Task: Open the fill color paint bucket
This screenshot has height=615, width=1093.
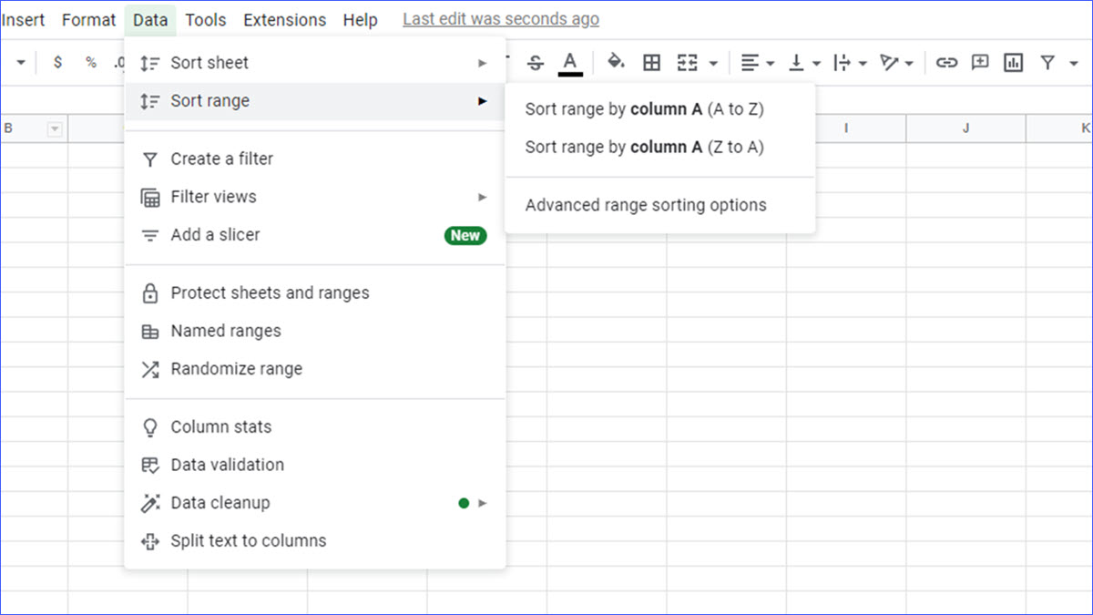Action: click(616, 62)
